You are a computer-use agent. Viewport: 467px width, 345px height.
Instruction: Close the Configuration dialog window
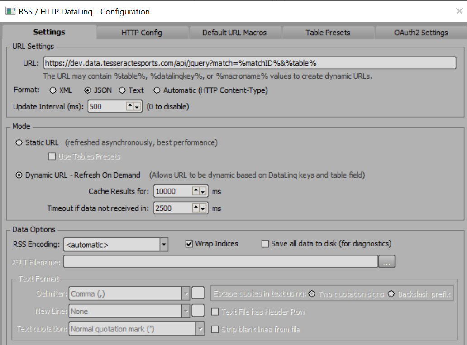459,11
